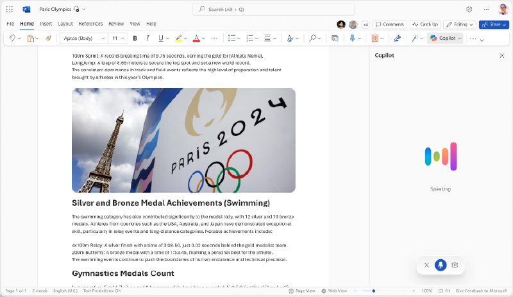This screenshot has height=297, width=513.
Task: Open voice settings gear in Copilot
Action: tap(455, 265)
